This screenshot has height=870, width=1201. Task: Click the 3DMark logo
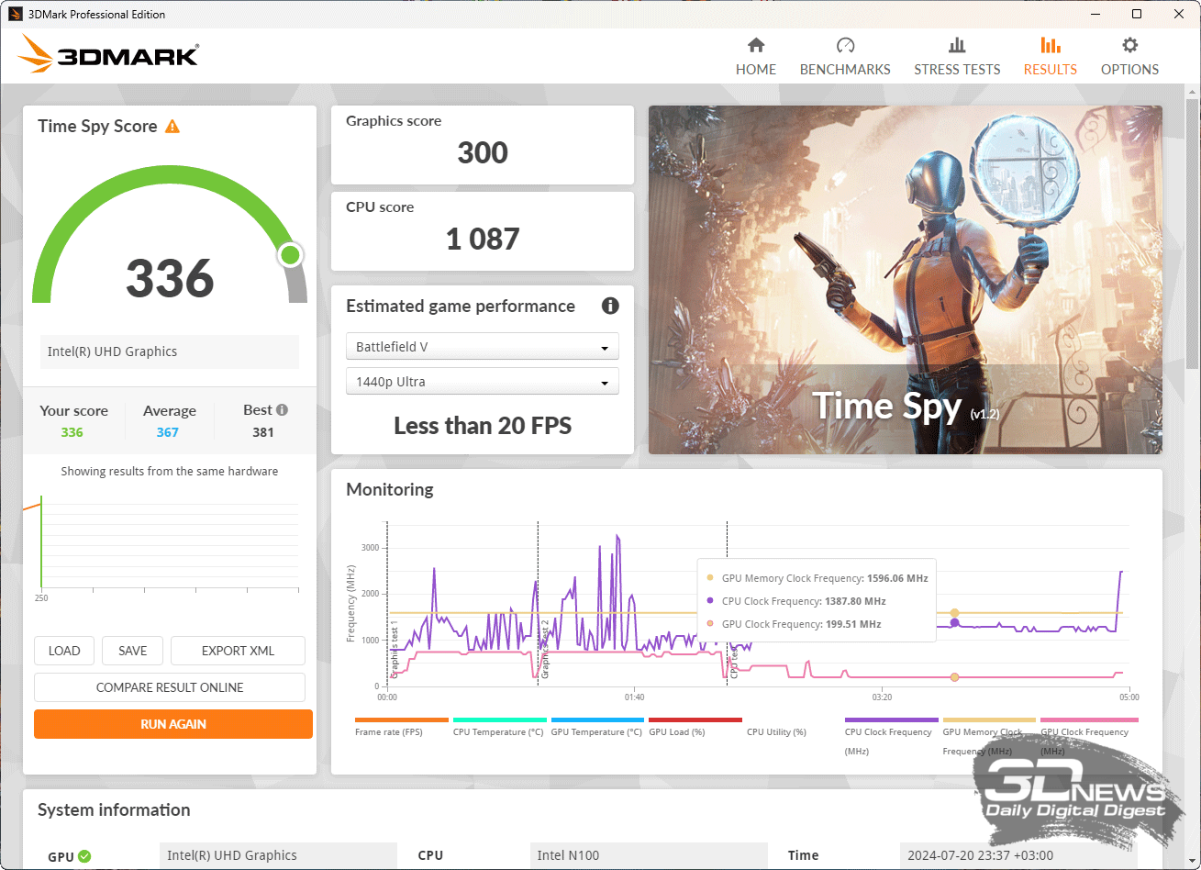[108, 55]
